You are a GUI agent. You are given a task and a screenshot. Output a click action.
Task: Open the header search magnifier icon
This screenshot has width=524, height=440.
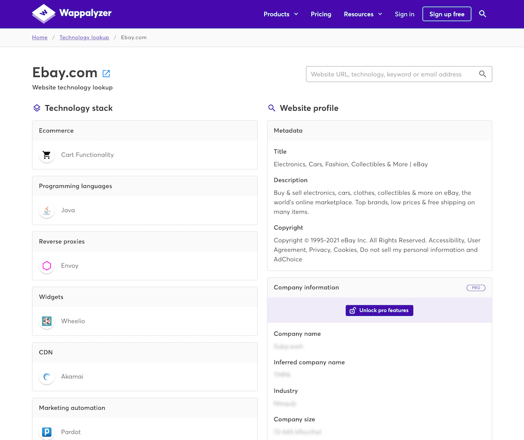coord(483,14)
